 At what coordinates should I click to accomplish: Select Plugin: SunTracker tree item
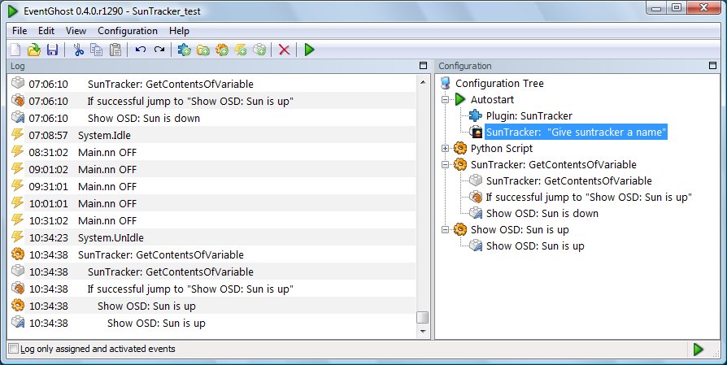tap(529, 115)
